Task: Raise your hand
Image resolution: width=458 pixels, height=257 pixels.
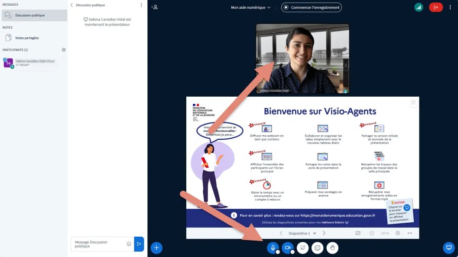Action: tap(332, 248)
